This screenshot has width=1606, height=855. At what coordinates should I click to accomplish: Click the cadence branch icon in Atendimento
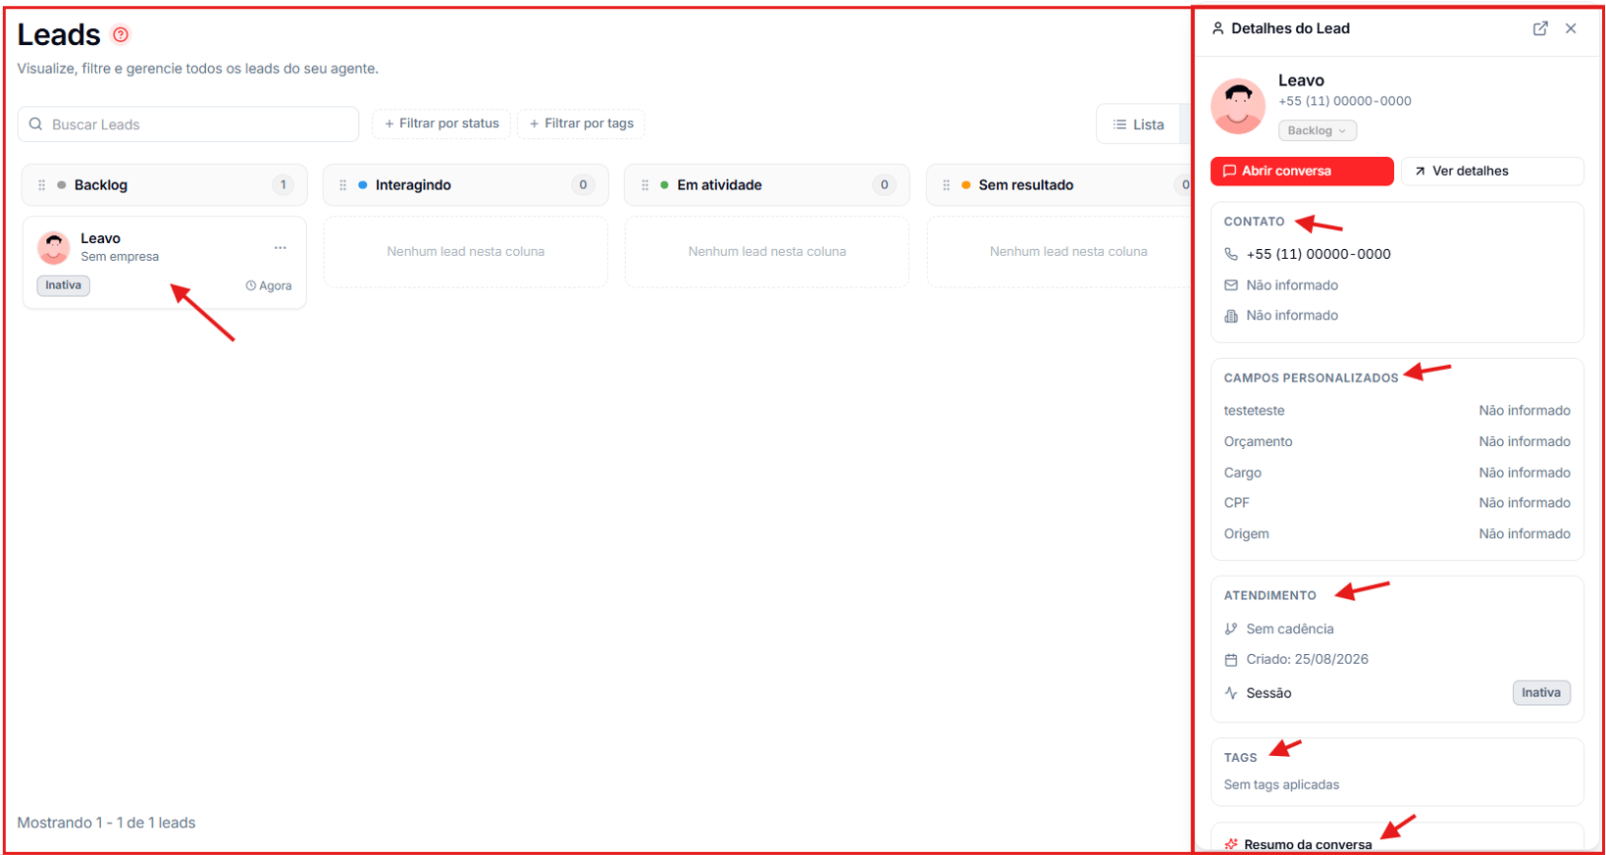pos(1231,629)
